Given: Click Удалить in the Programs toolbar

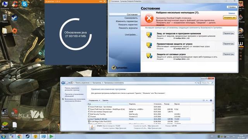Looking at the screenshot, I should click(105, 100).
